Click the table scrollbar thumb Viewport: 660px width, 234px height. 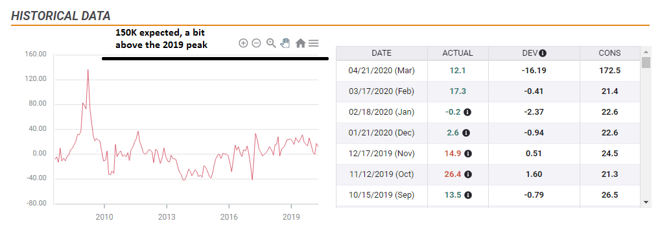click(x=646, y=62)
